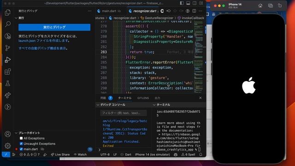
Task: Open the Extensions view
Action: coord(8,71)
